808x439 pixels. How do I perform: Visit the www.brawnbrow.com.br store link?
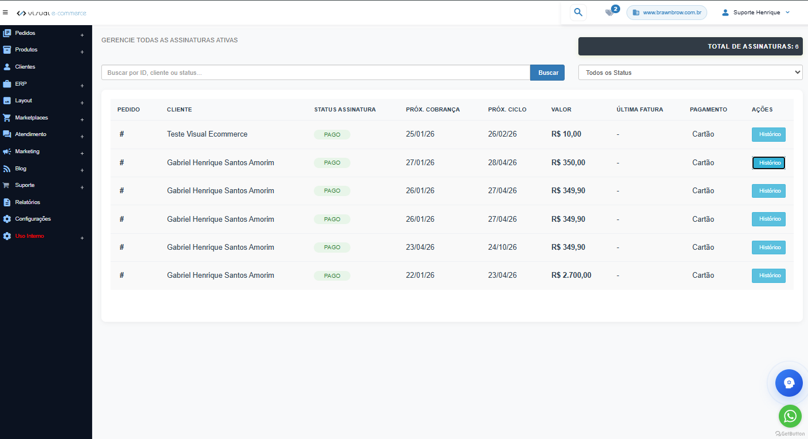click(x=667, y=13)
